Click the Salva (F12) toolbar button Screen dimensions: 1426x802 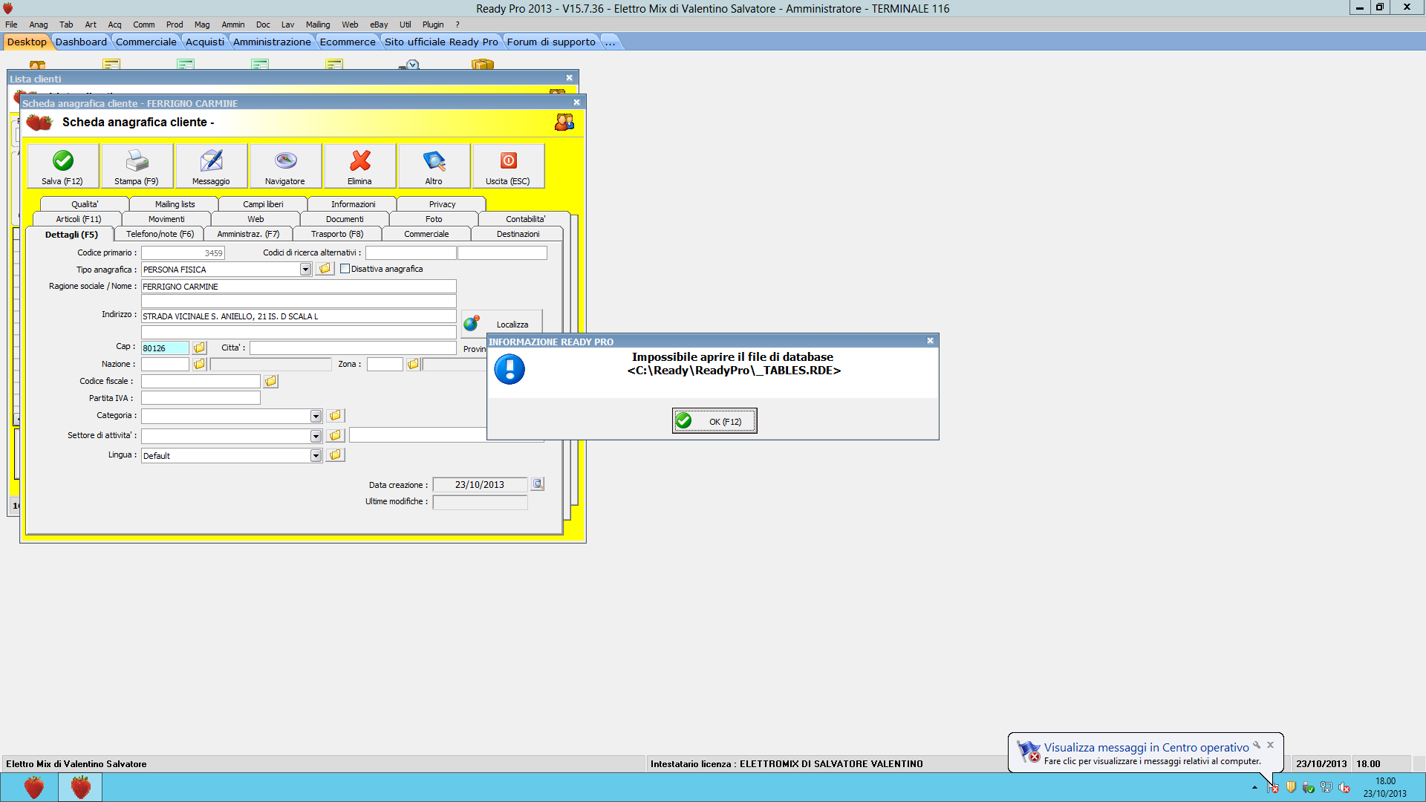tap(62, 166)
